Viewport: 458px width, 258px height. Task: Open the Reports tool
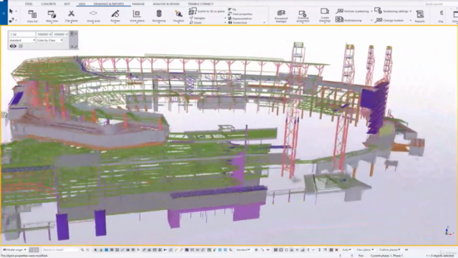[420, 16]
